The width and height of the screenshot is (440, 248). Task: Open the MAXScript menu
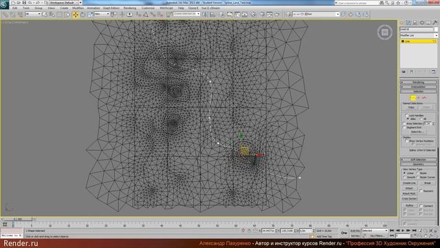pos(166,8)
